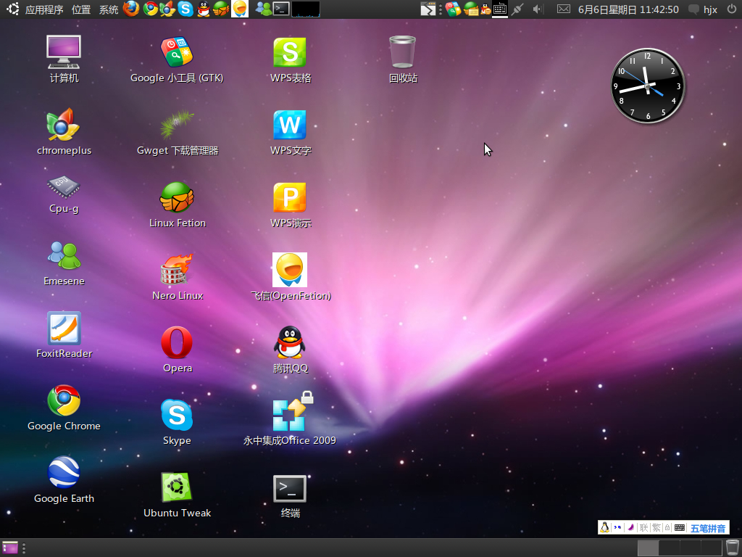Click the QQ penguin launcher in top panel
The width and height of the screenshot is (742, 557).
coord(204,9)
